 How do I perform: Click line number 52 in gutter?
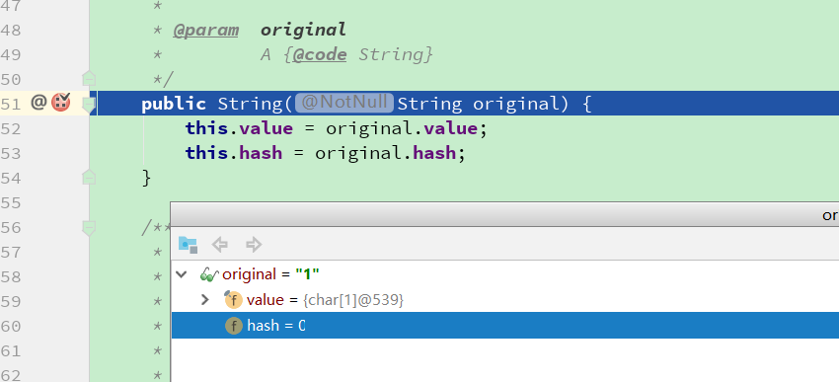pyautogui.click(x=10, y=129)
